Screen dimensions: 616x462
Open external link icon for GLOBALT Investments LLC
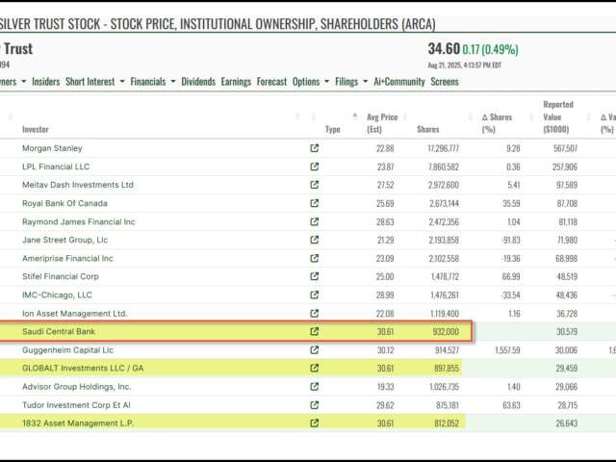click(315, 368)
